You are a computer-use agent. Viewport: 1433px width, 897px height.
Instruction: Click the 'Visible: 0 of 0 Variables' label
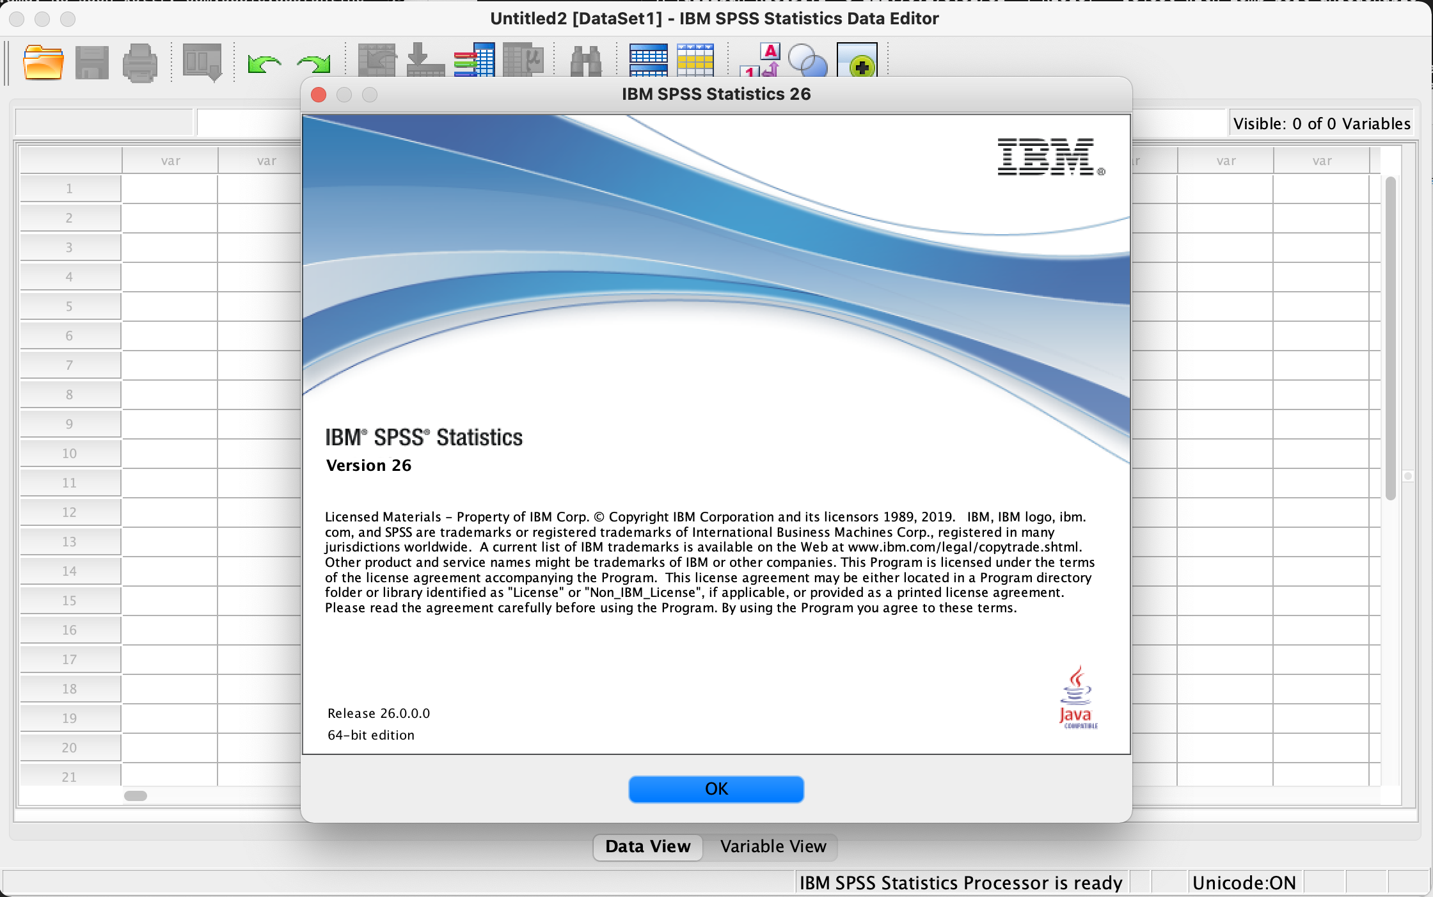1322,123
